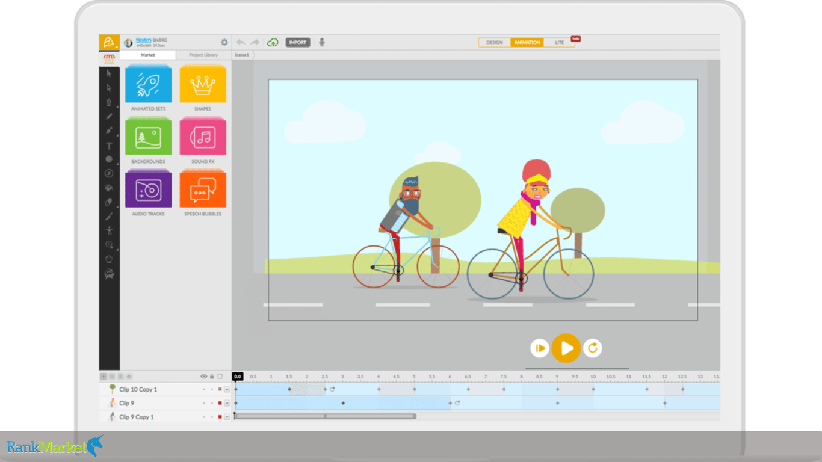Expand dropdown arrow on Clip 10 Copy 1
Image resolution: width=822 pixels, height=462 pixels.
coord(227,389)
